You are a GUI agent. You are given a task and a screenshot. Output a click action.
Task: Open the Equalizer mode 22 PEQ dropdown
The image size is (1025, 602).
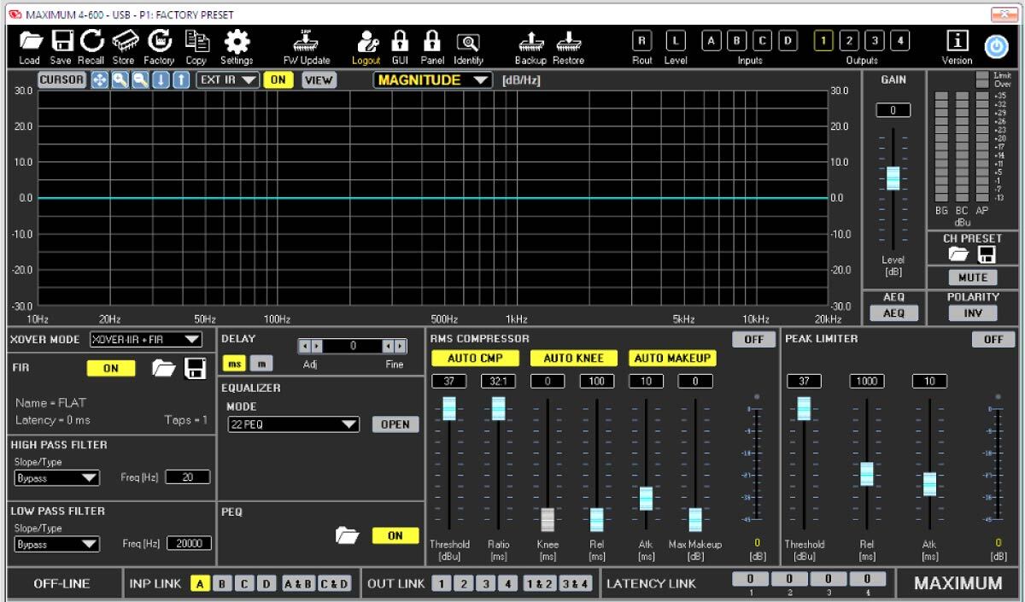[x=294, y=424]
